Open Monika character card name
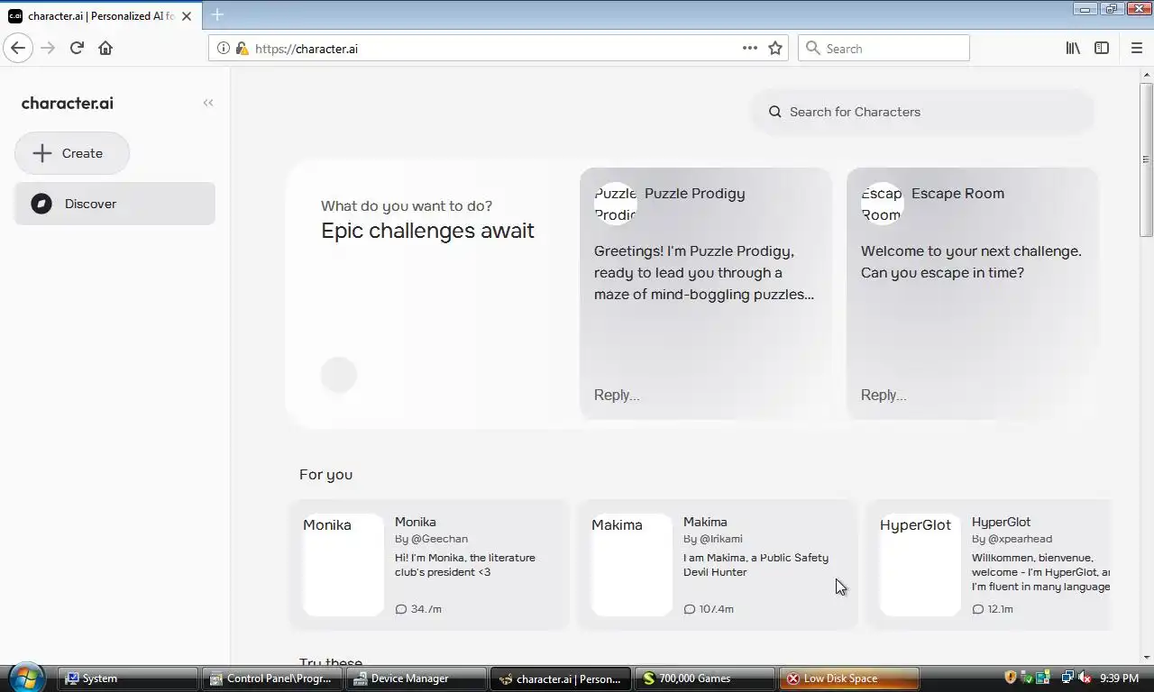This screenshot has width=1154, height=692. (416, 522)
